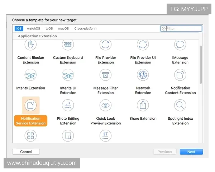This screenshot has height=172, width=215.
Task: Pick the File Provider Extension icon
Action: pos(106,45)
